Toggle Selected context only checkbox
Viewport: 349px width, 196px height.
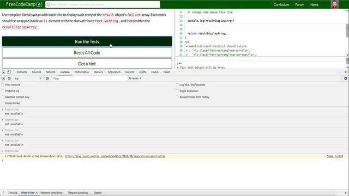(x=3, y=97)
